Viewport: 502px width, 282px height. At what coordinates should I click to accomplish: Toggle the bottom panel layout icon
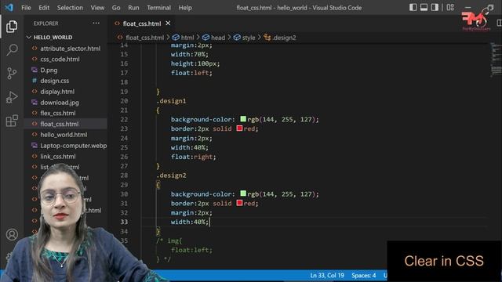click(424, 7)
